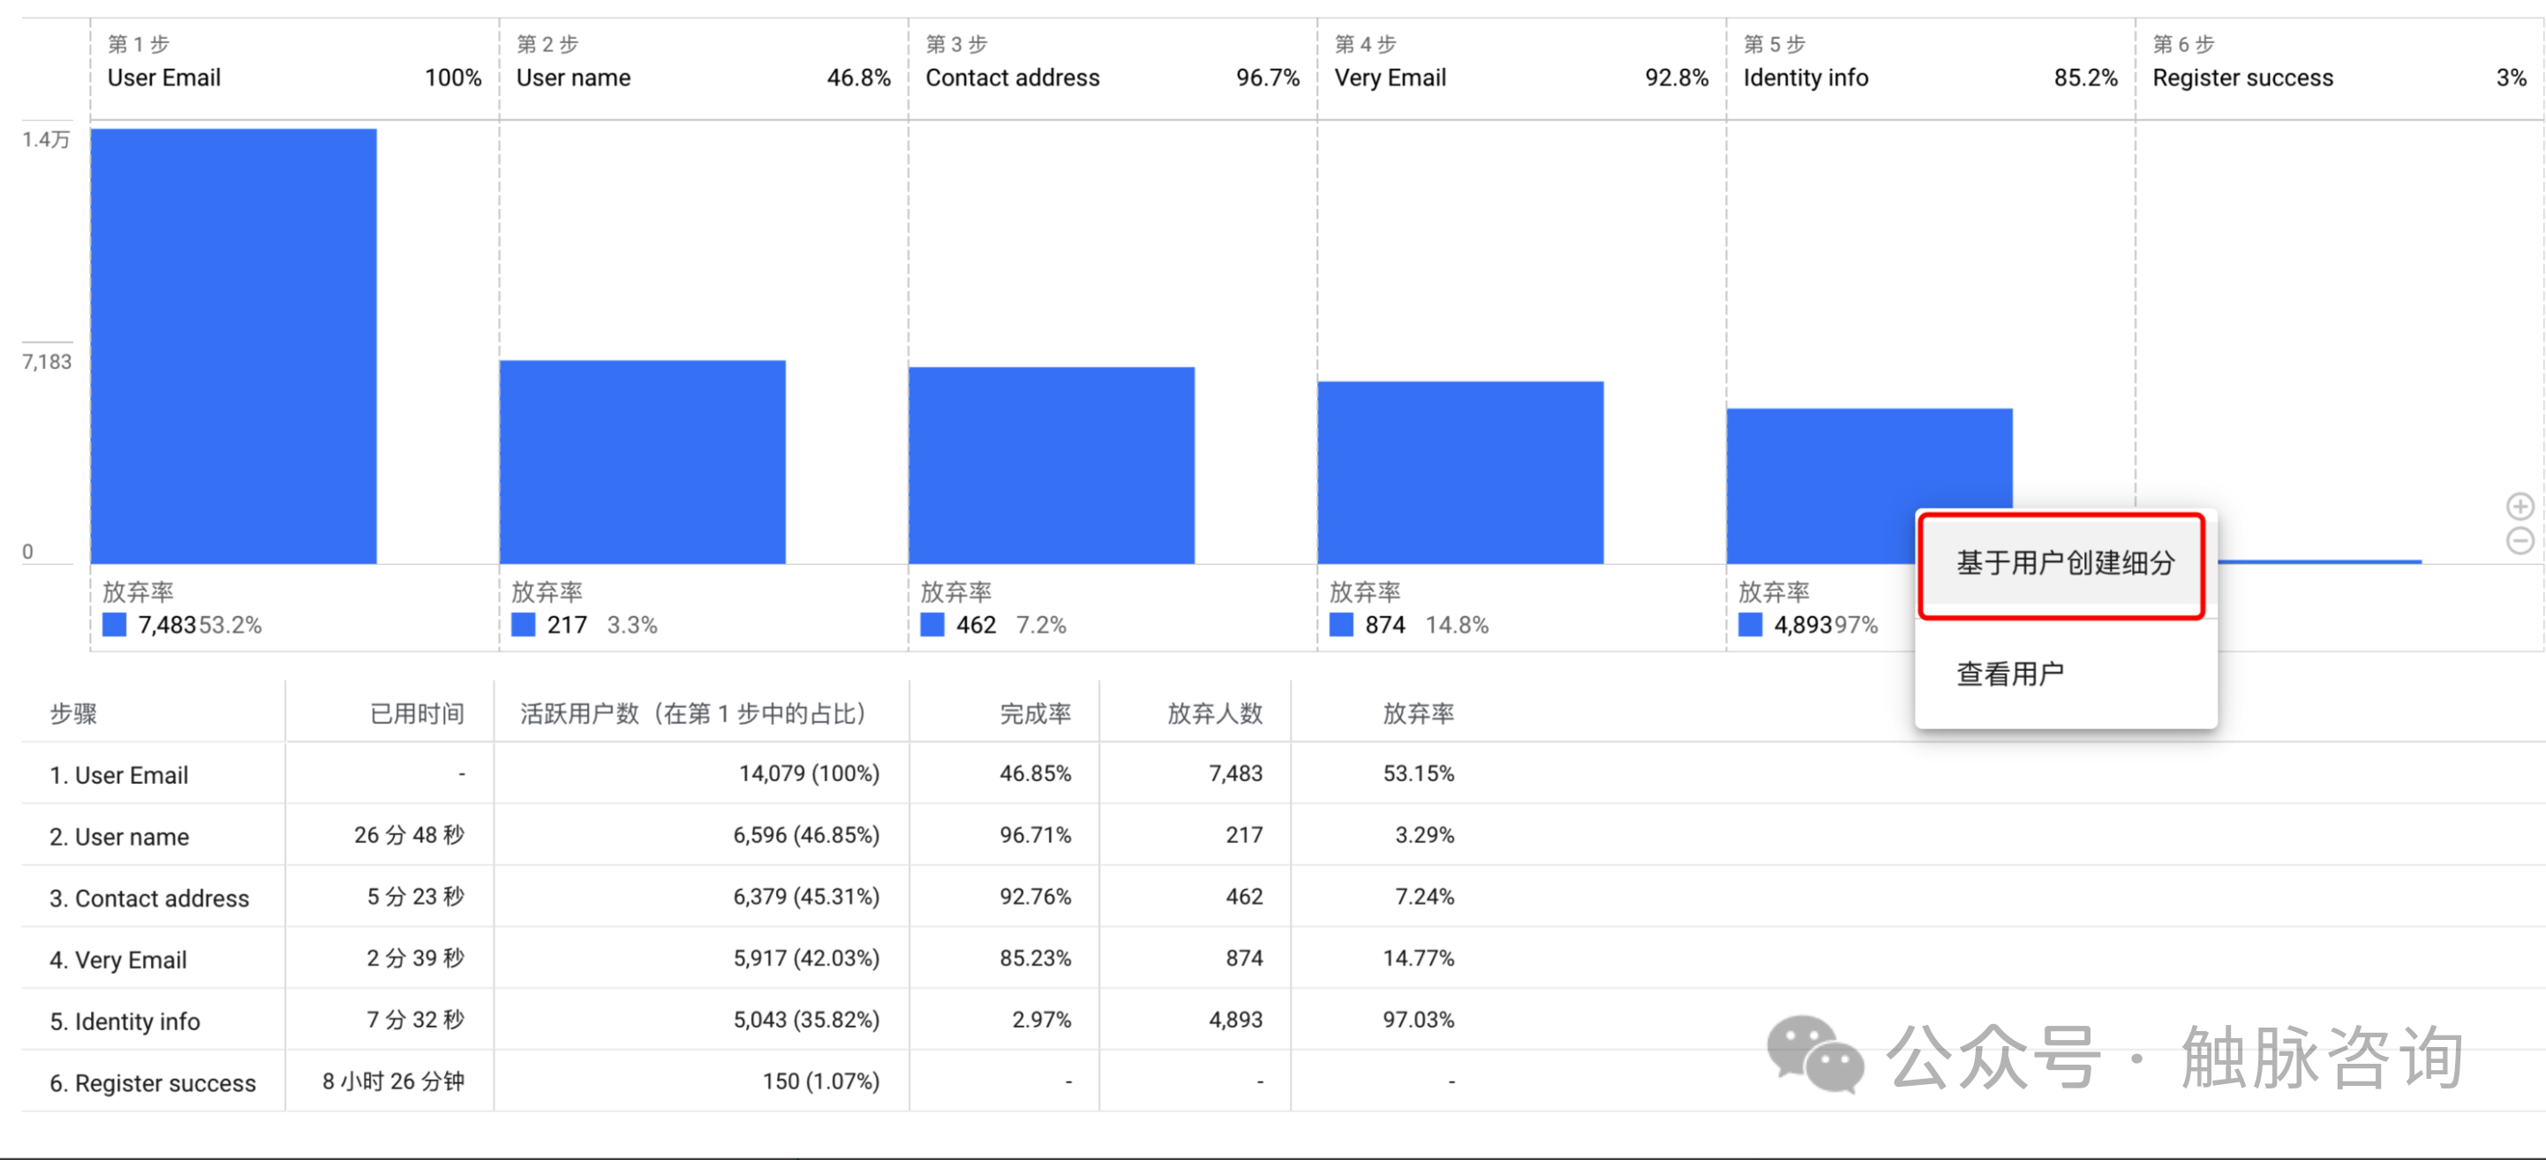This screenshot has height=1160, width=2546.
Task: Click the 已用时间 column header
Action: tap(416, 713)
